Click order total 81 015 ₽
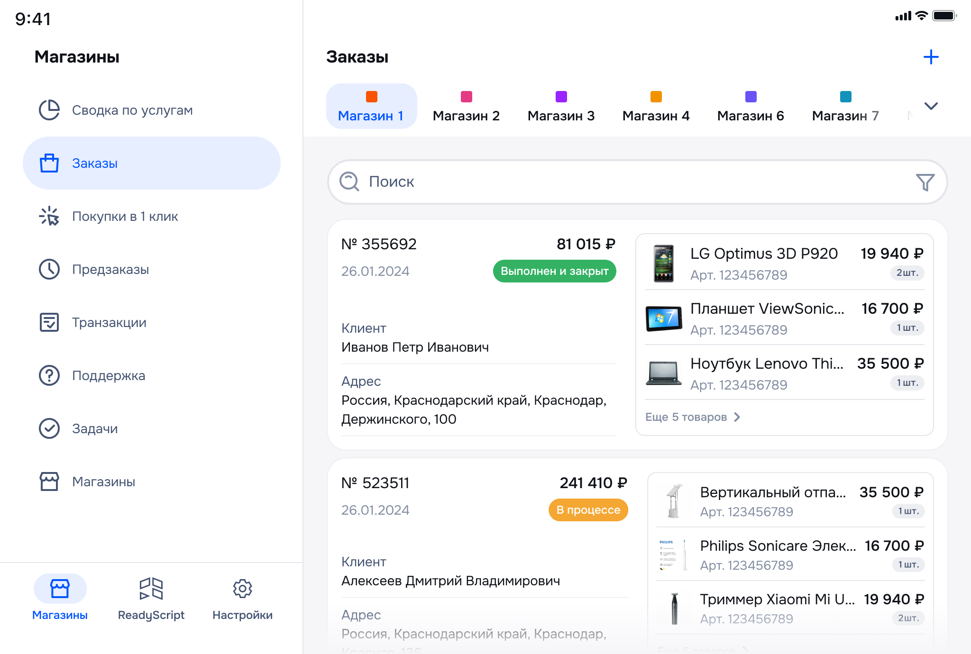The height and width of the screenshot is (654, 971). (x=586, y=244)
